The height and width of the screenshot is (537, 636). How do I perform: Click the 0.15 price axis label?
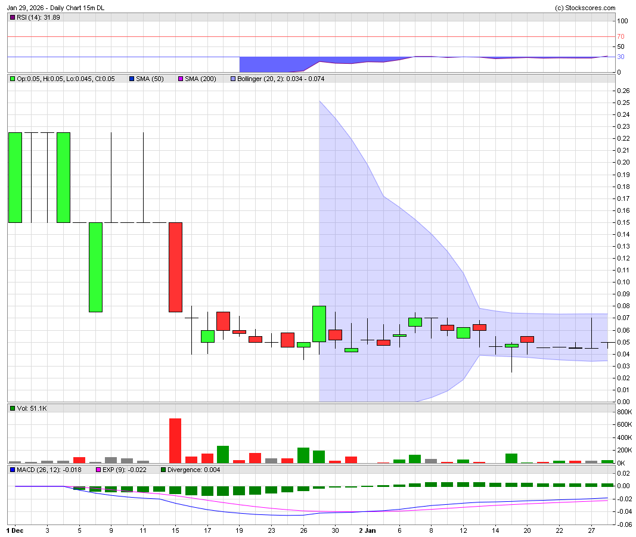(x=623, y=222)
